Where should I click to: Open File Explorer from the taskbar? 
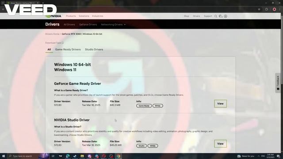(82, 156)
